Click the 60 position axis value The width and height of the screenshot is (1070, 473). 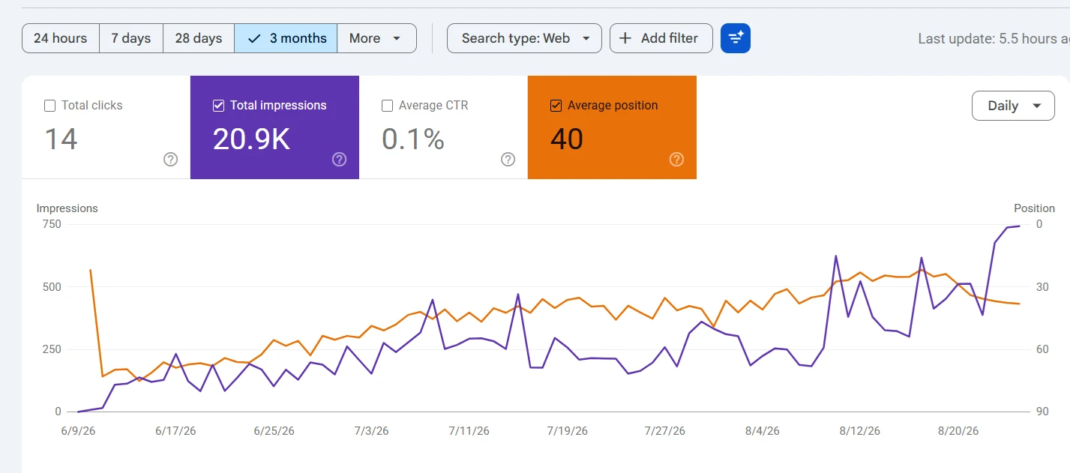pos(1042,349)
